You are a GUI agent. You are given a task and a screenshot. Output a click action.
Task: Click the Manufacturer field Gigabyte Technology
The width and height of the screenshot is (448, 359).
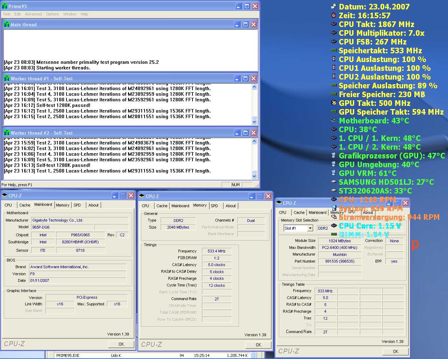point(80,220)
